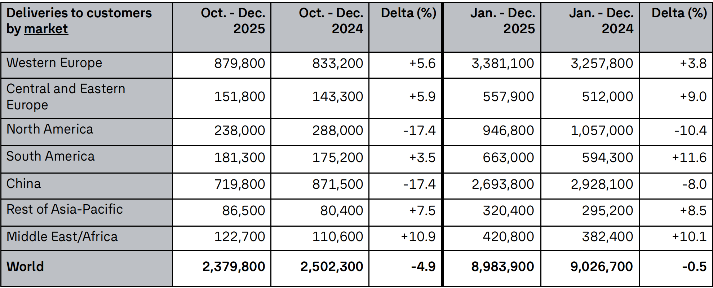713x288 pixels.
Task: Select the China row label
Action: point(24,184)
